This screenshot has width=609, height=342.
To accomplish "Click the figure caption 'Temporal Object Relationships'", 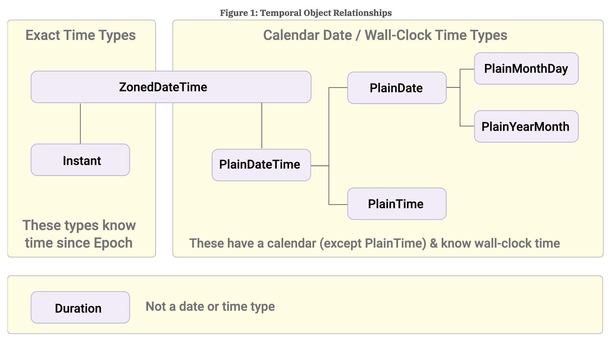I will [306, 13].
